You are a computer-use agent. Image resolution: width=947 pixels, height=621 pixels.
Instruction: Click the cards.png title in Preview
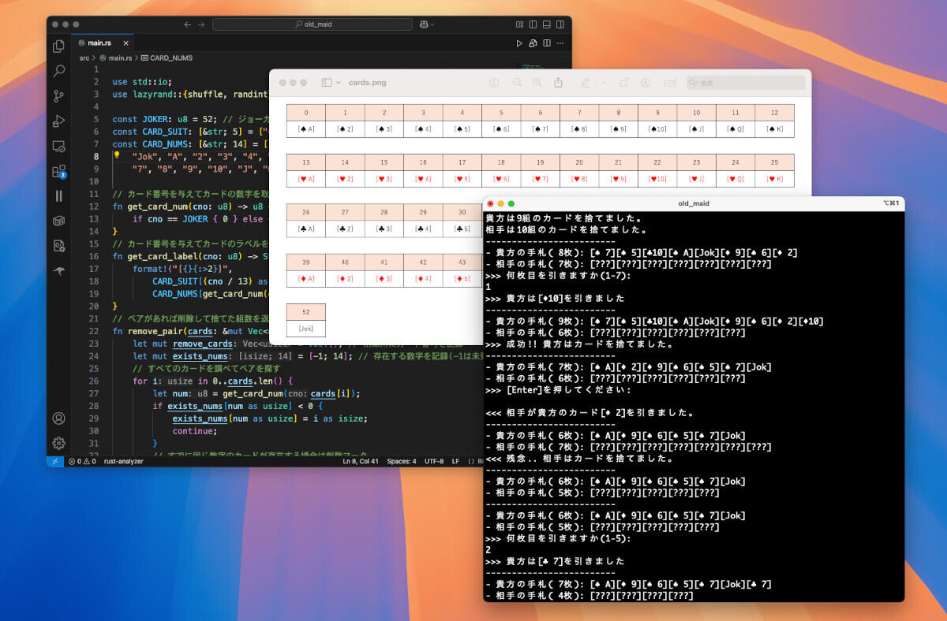click(x=367, y=83)
